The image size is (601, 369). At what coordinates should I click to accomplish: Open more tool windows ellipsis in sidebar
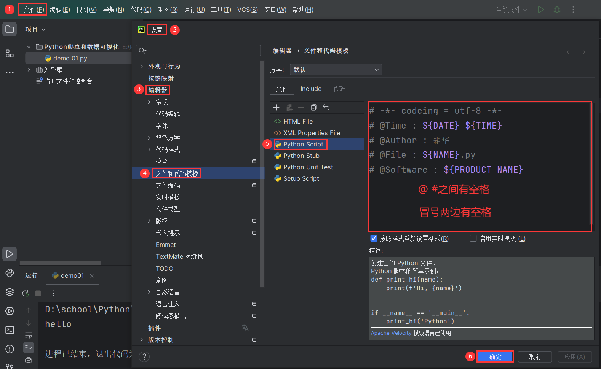click(x=10, y=72)
